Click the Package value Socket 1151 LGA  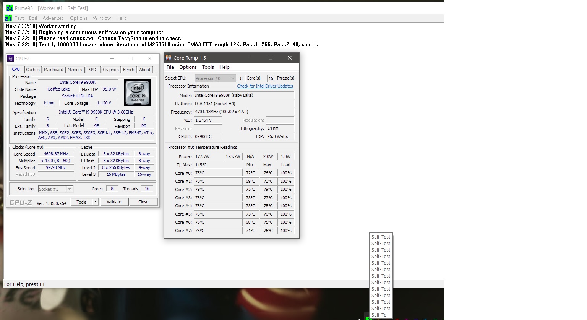click(x=78, y=96)
